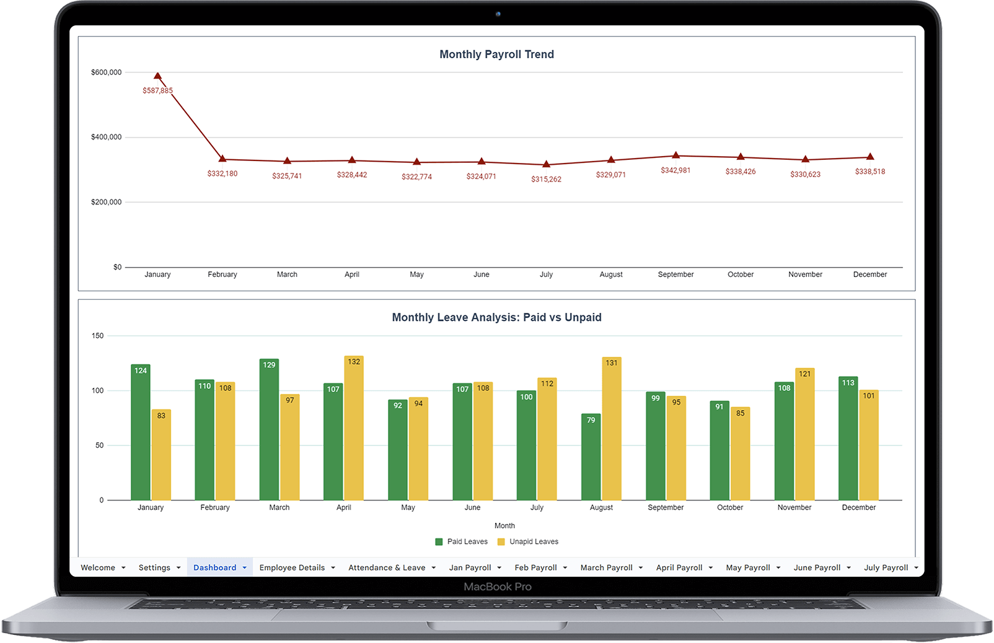Click the Monthly Payroll Trend chart title

[496, 54]
